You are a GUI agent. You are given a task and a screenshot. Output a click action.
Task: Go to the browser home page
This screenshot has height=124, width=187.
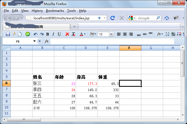tap(167, 18)
